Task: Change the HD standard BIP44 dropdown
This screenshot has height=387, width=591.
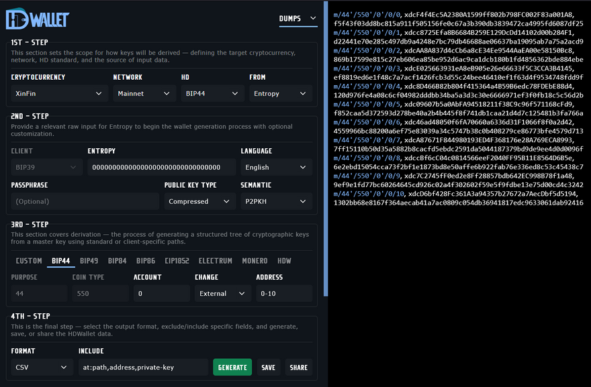Action: pos(212,94)
